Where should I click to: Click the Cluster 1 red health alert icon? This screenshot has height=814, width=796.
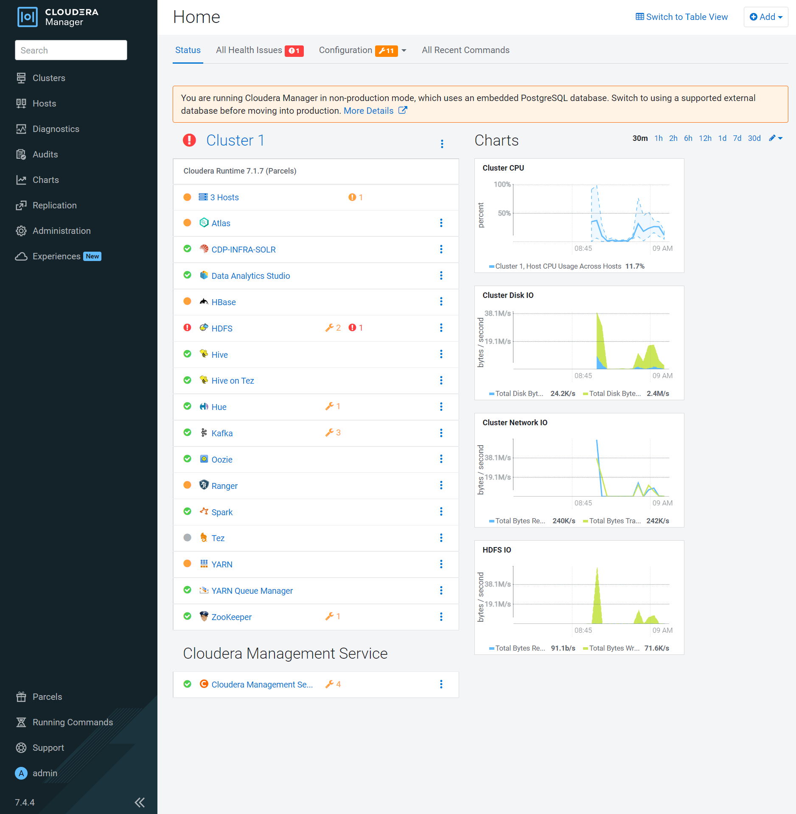[x=189, y=140]
